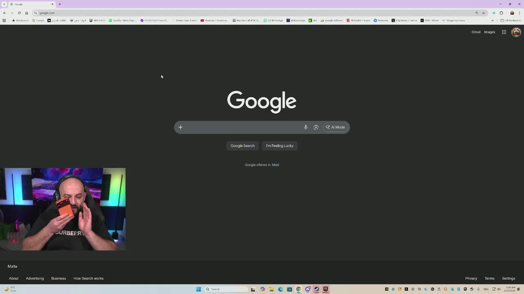524x294 pixels.
Task: Open the Google AdSense bookmark
Action: click(x=332, y=20)
